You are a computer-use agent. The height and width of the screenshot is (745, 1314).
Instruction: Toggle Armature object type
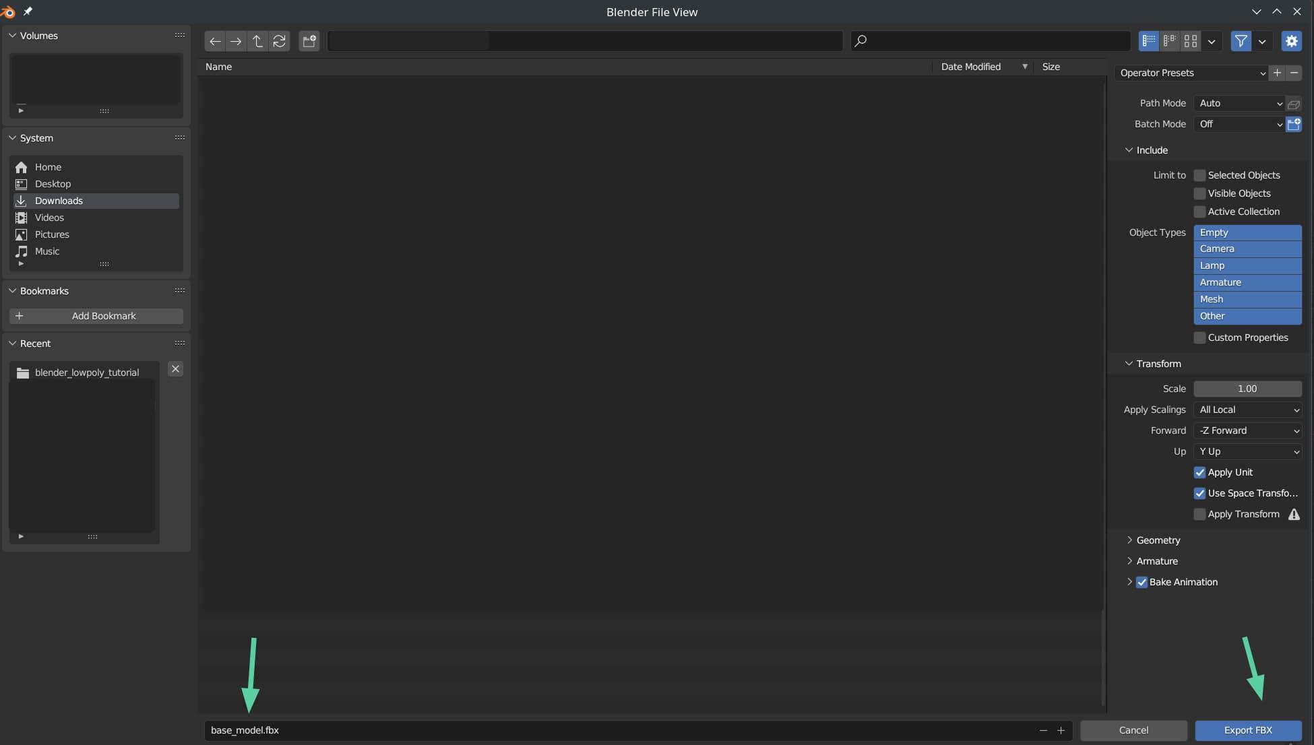click(1247, 282)
